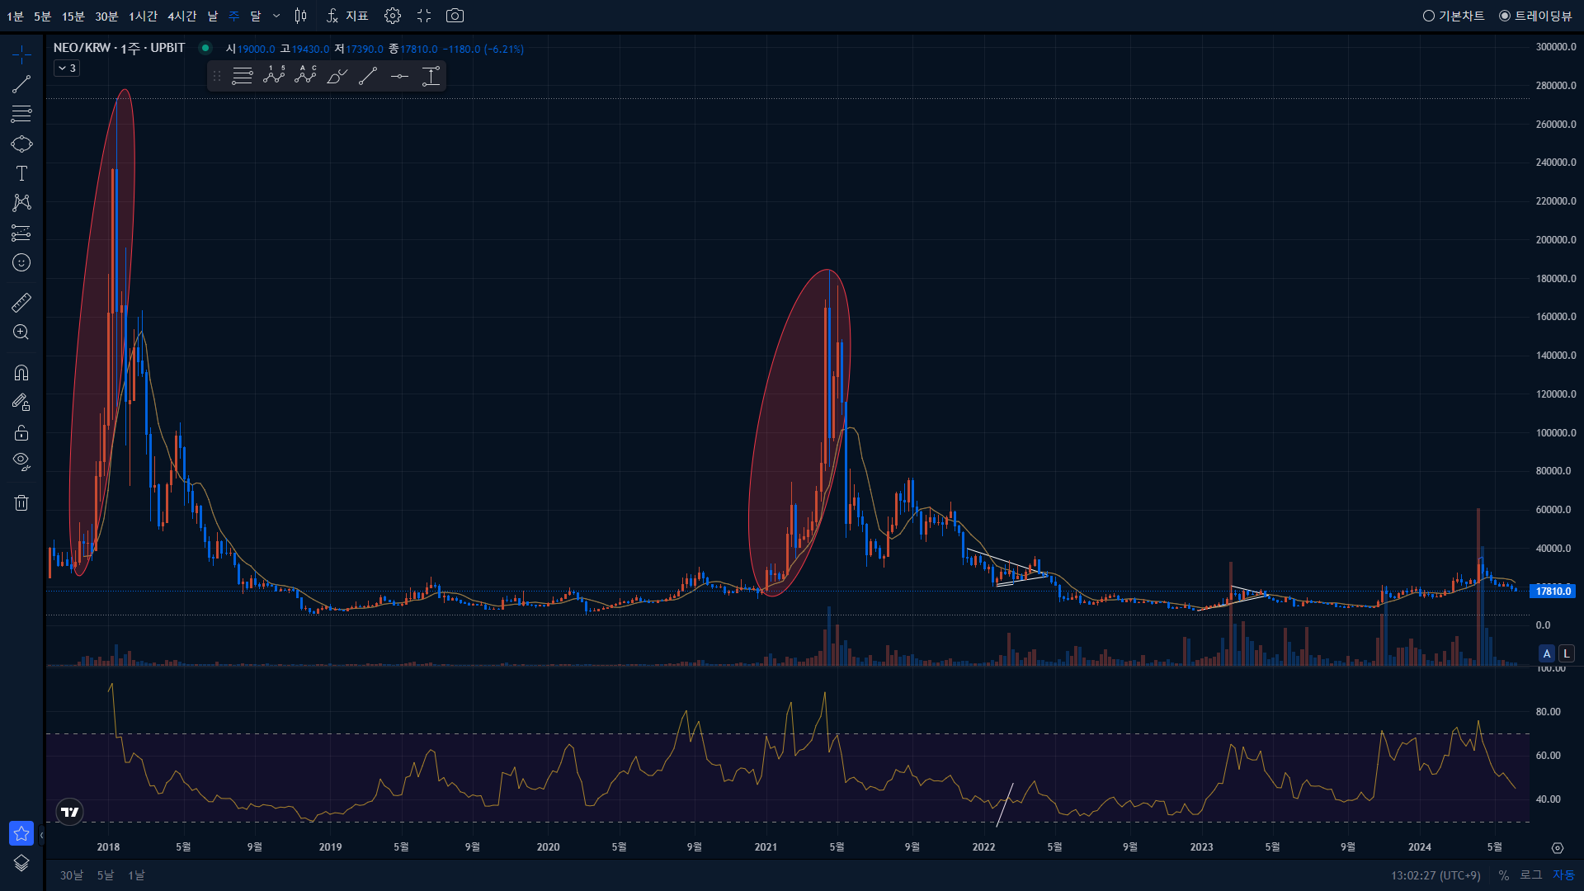Open the forecasting and measurement tools
The height and width of the screenshot is (891, 1584).
click(x=21, y=233)
